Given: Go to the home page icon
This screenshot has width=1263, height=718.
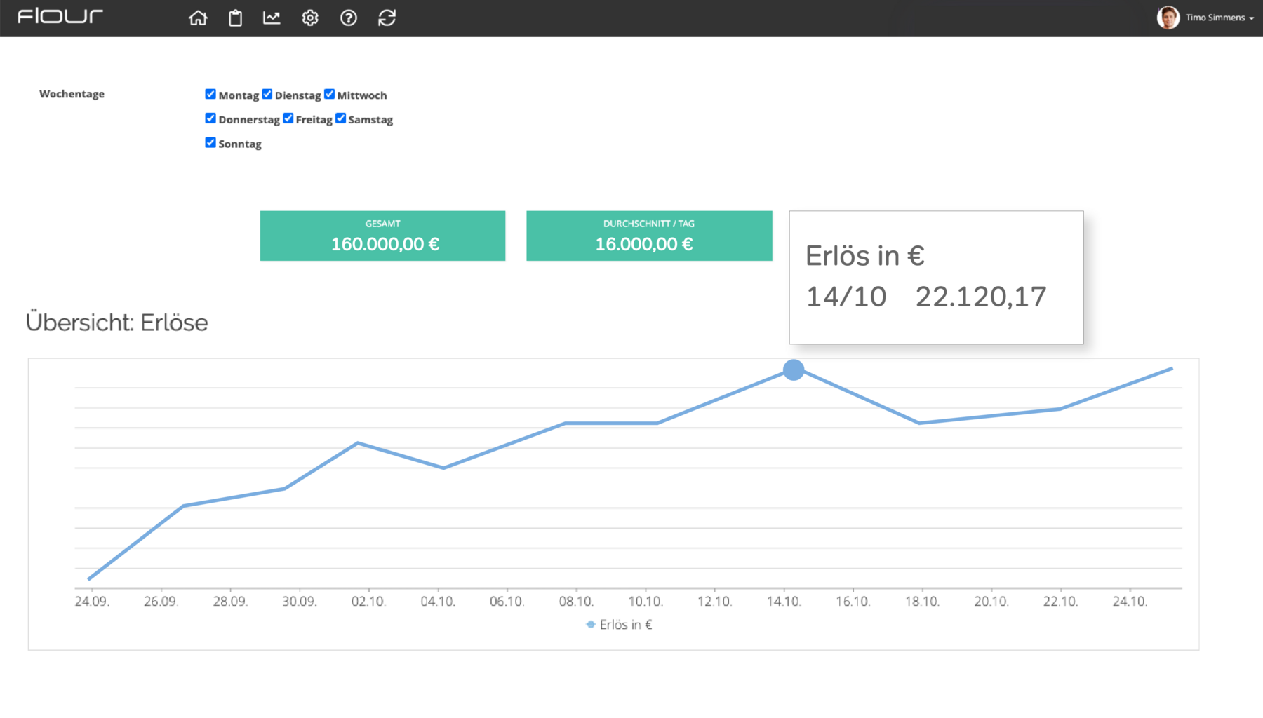Looking at the screenshot, I should coord(198,18).
